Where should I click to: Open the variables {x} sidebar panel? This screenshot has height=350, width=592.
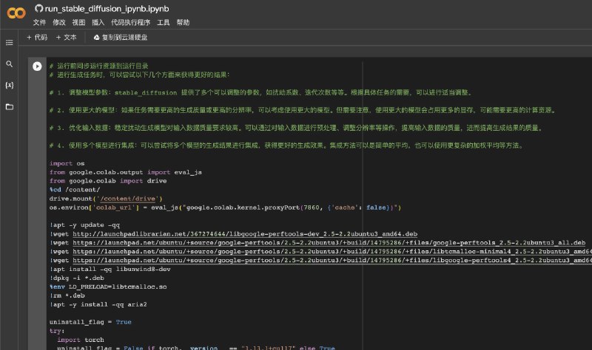[10, 85]
